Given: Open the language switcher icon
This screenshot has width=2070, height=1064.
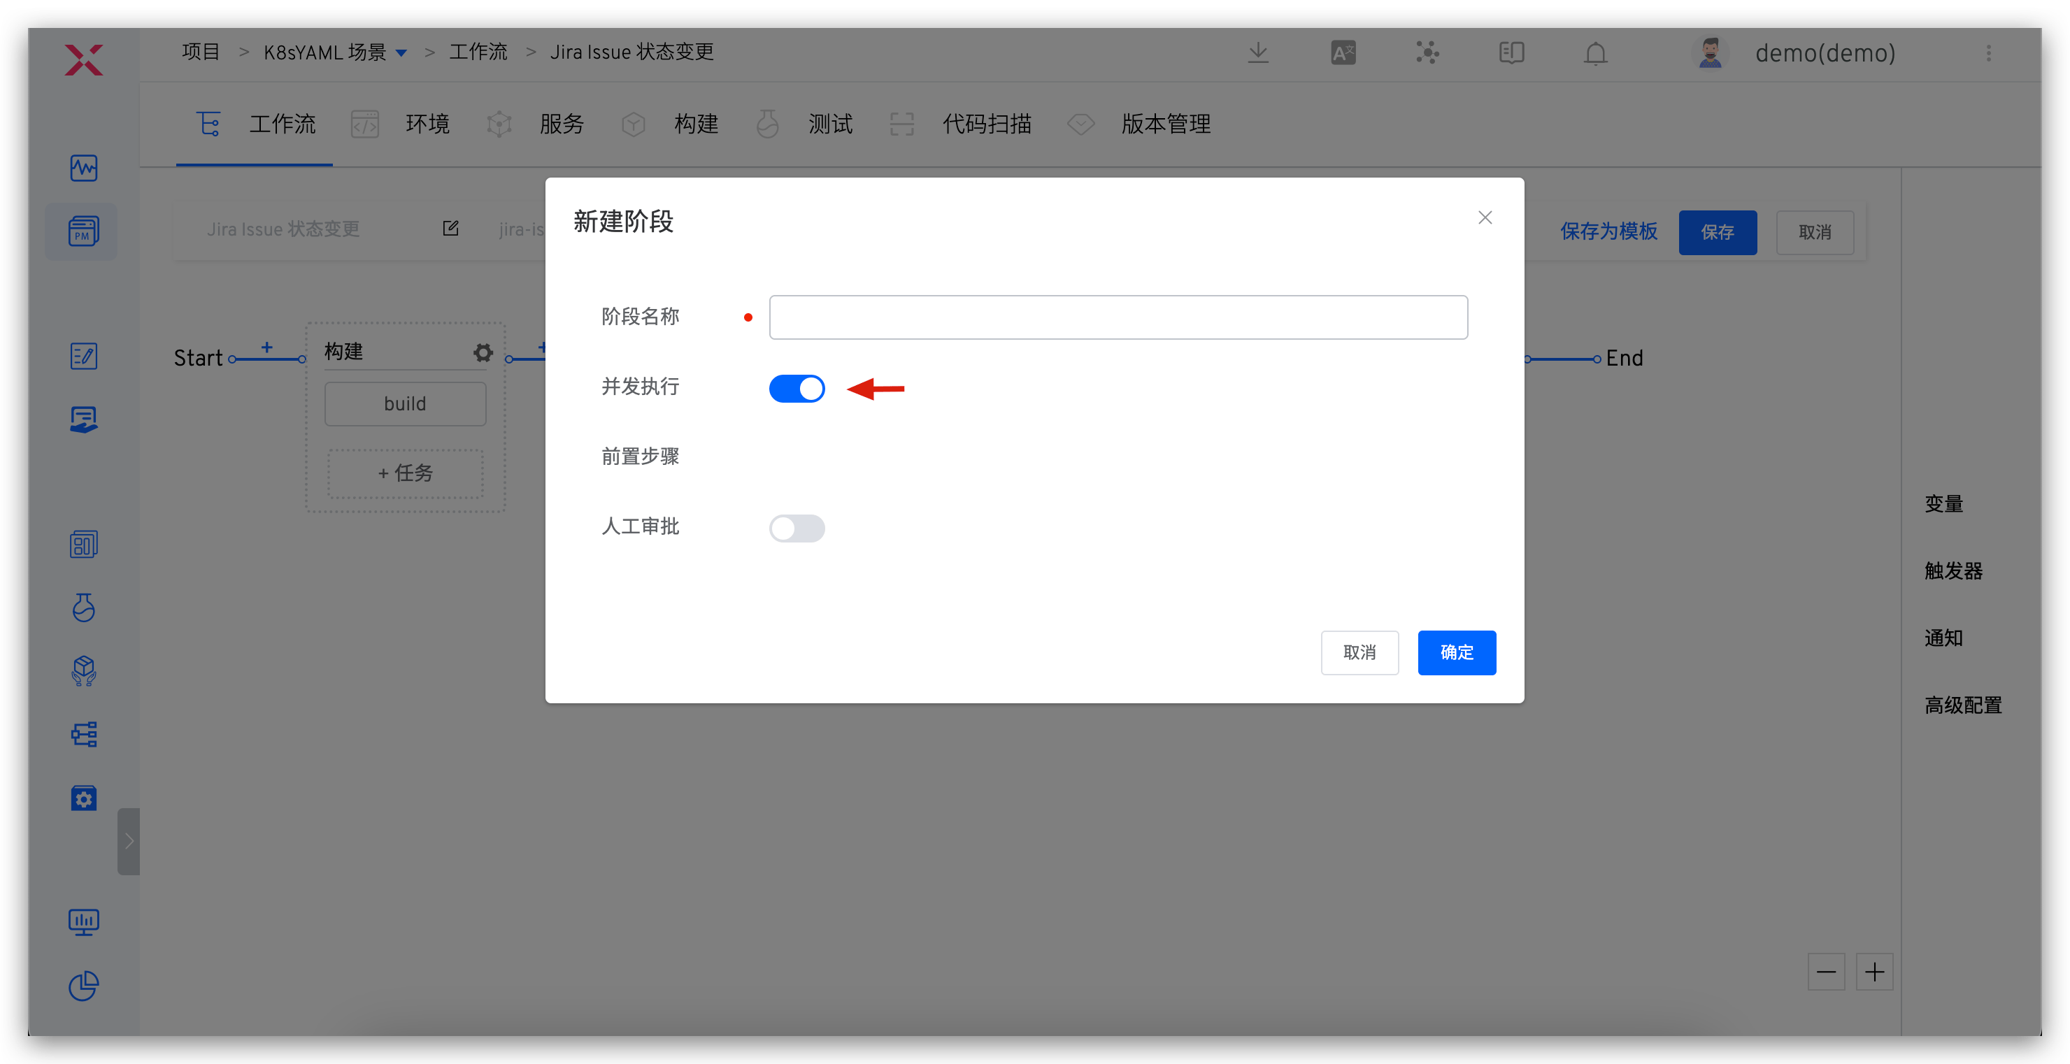Looking at the screenshot, I should click(1343, 52).
